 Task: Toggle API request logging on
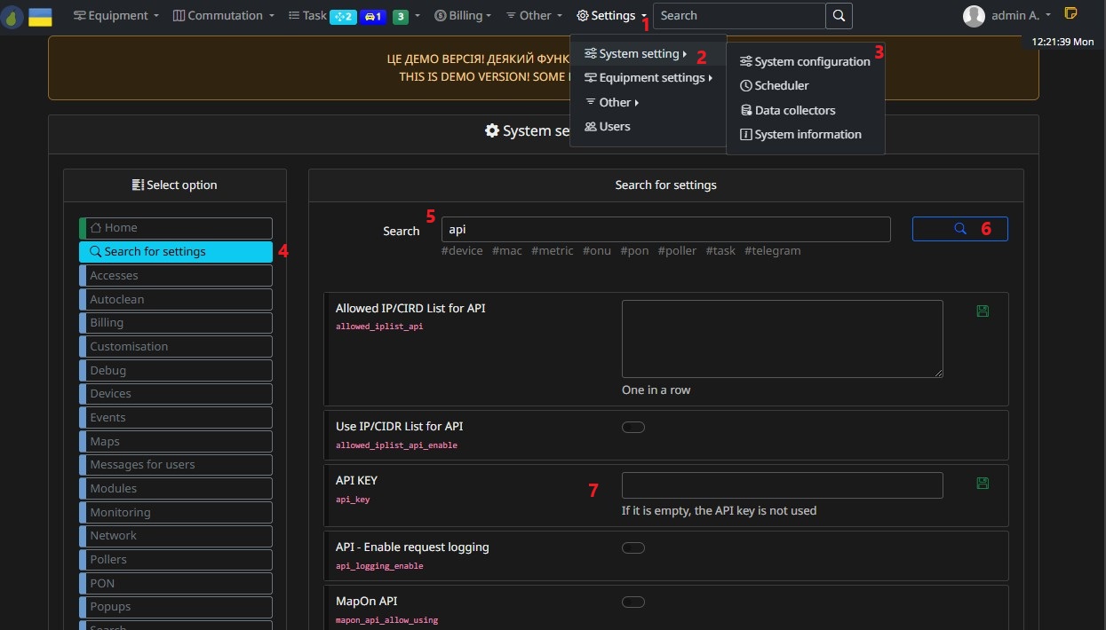point(633,547)
